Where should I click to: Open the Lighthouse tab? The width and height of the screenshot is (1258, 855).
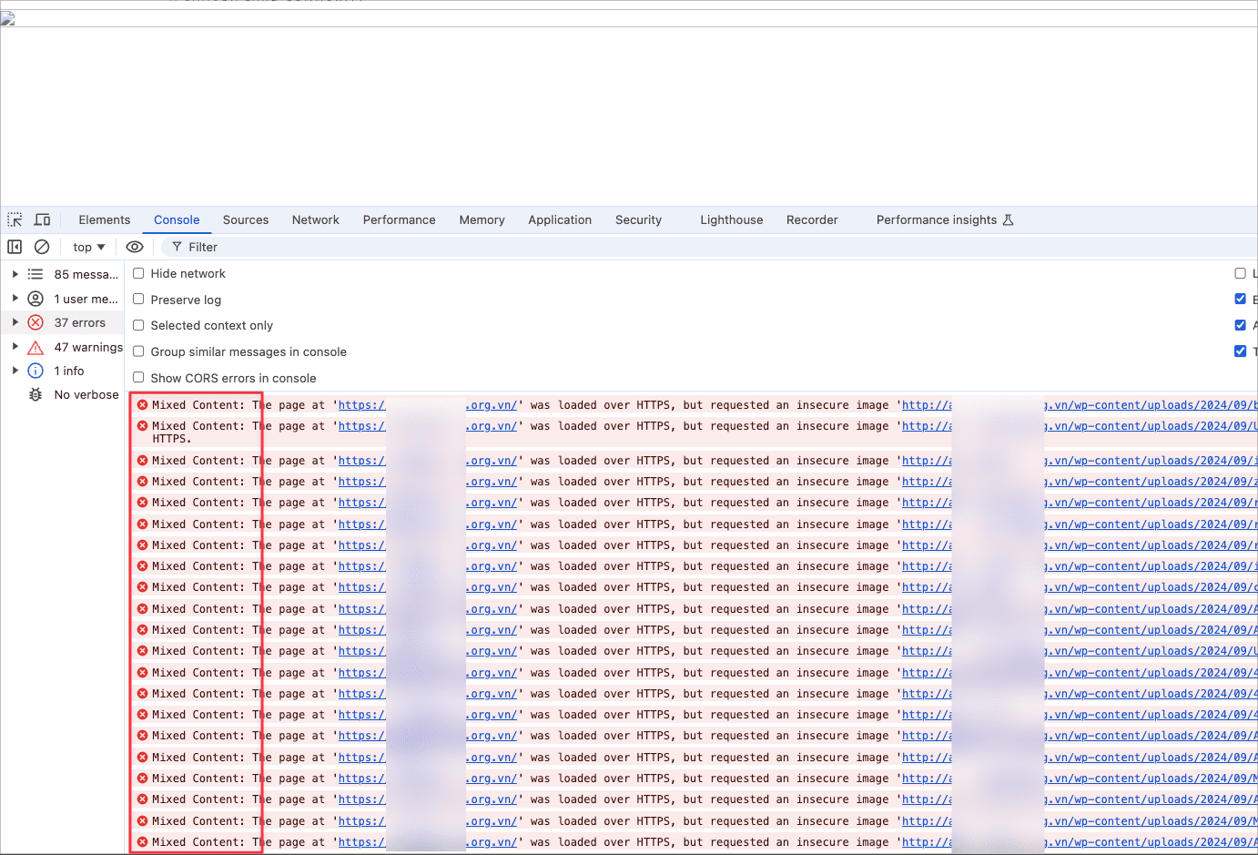pos(731,219)
